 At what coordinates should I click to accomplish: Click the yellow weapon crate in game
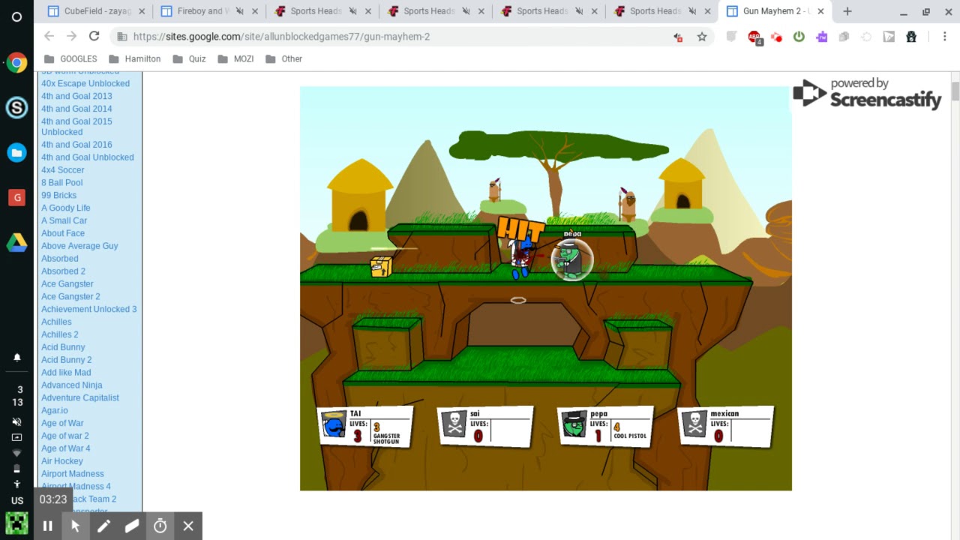tap(381, 267)
